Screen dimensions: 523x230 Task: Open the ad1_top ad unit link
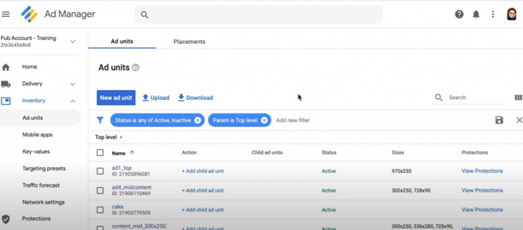pos(122,168)
